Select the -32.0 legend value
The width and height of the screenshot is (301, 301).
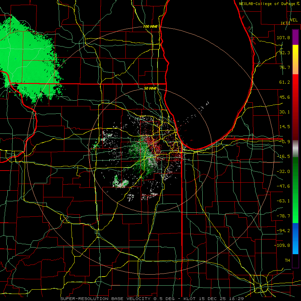point(283,172)
